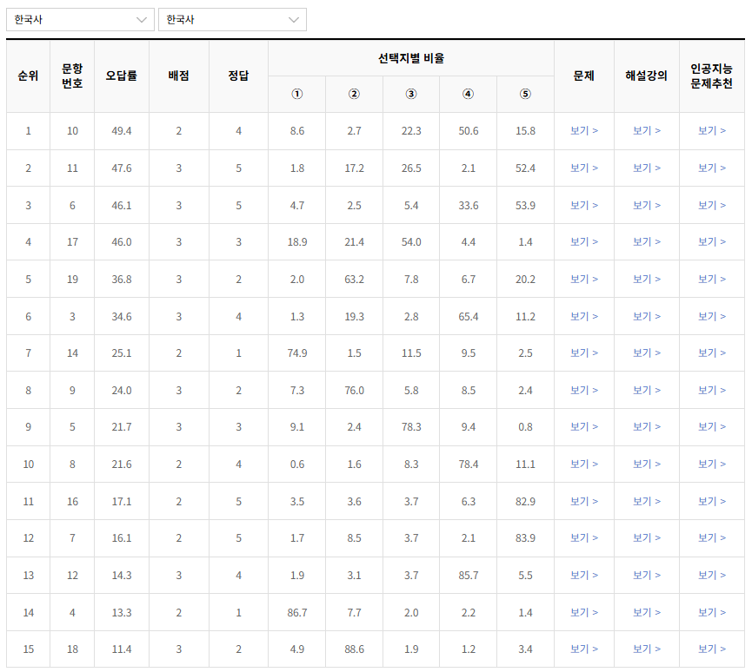Click the 오답률 column header
Viewport: 752px width, 672px height.
coord(121,75)
